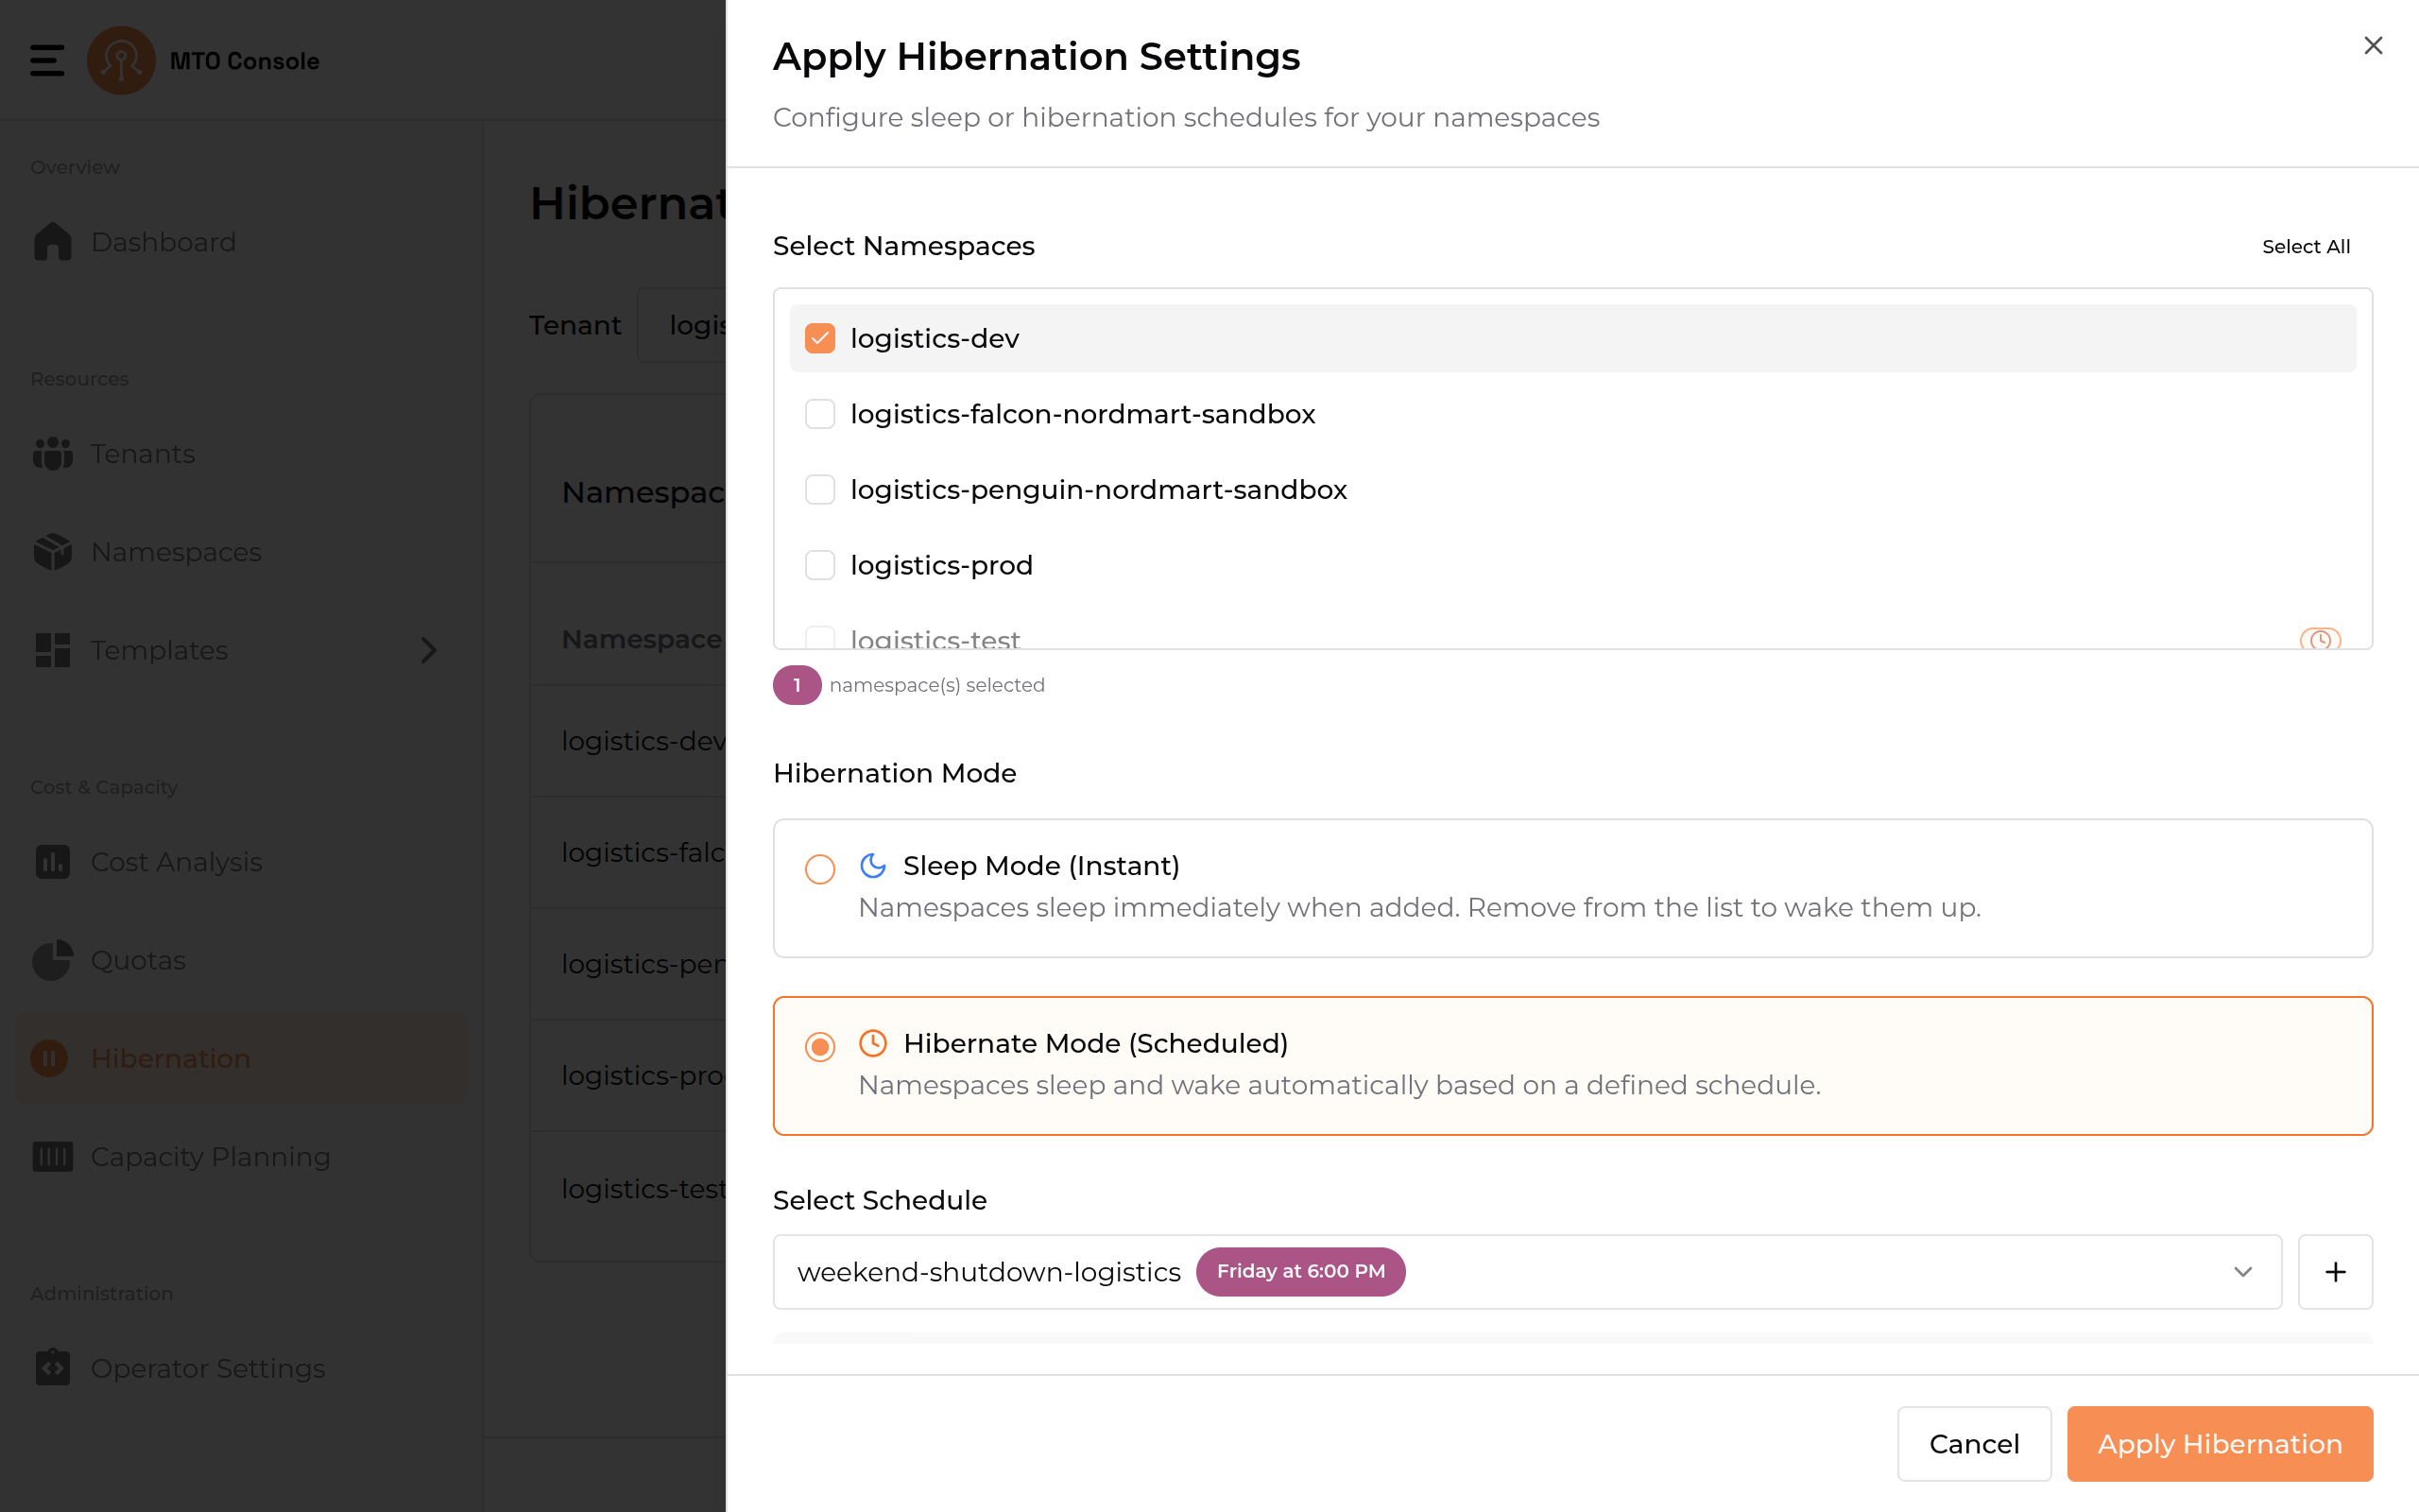Image resolution: width=2419 pixels, height=1512 pixels.
Task: Click the Cancel button
Action: (x=1973, y=1443)
